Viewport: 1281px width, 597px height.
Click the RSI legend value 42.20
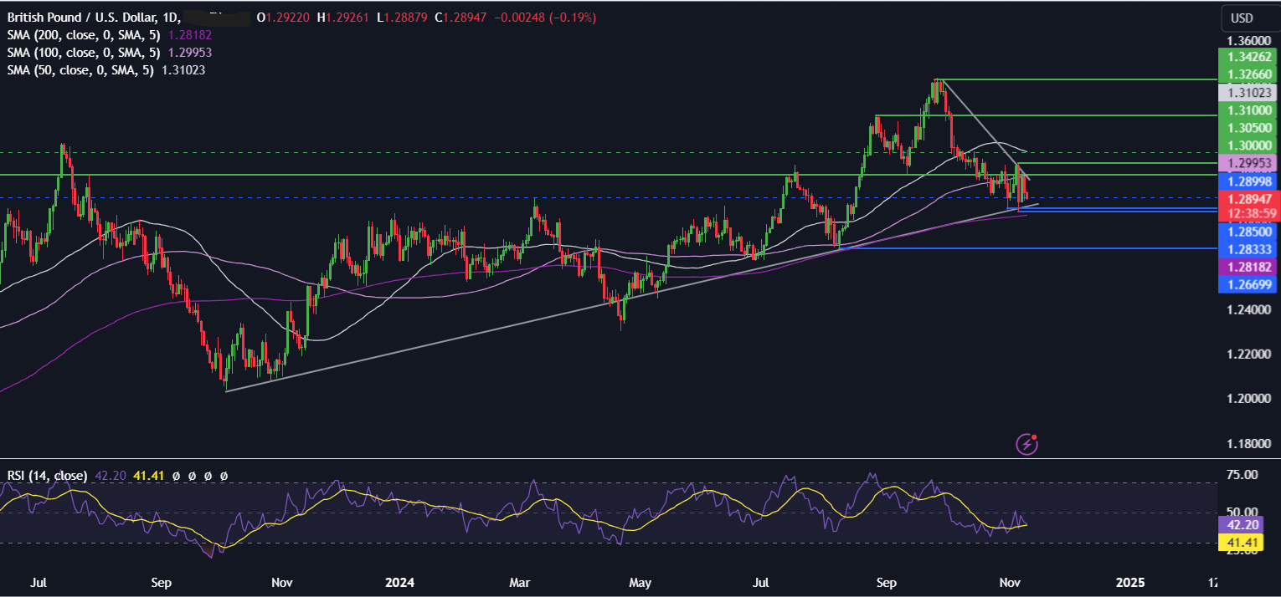click(111, 476)
